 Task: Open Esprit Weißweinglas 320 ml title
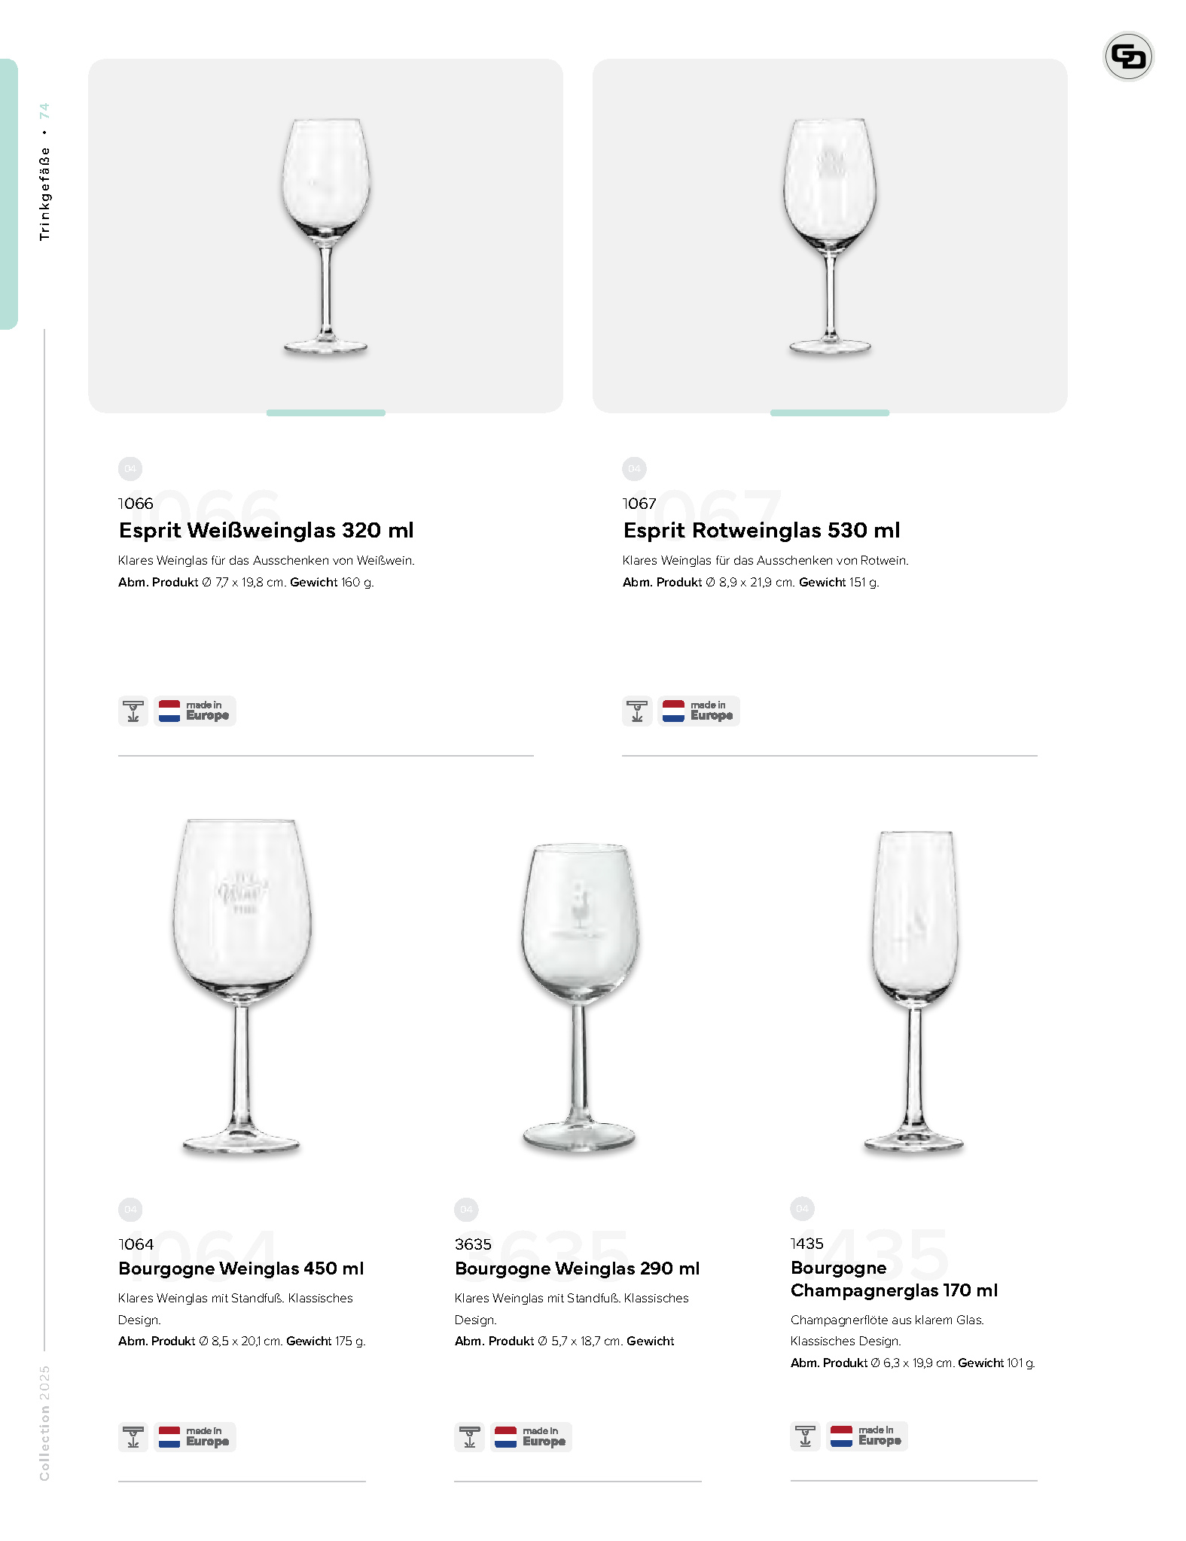pos(267,530)
